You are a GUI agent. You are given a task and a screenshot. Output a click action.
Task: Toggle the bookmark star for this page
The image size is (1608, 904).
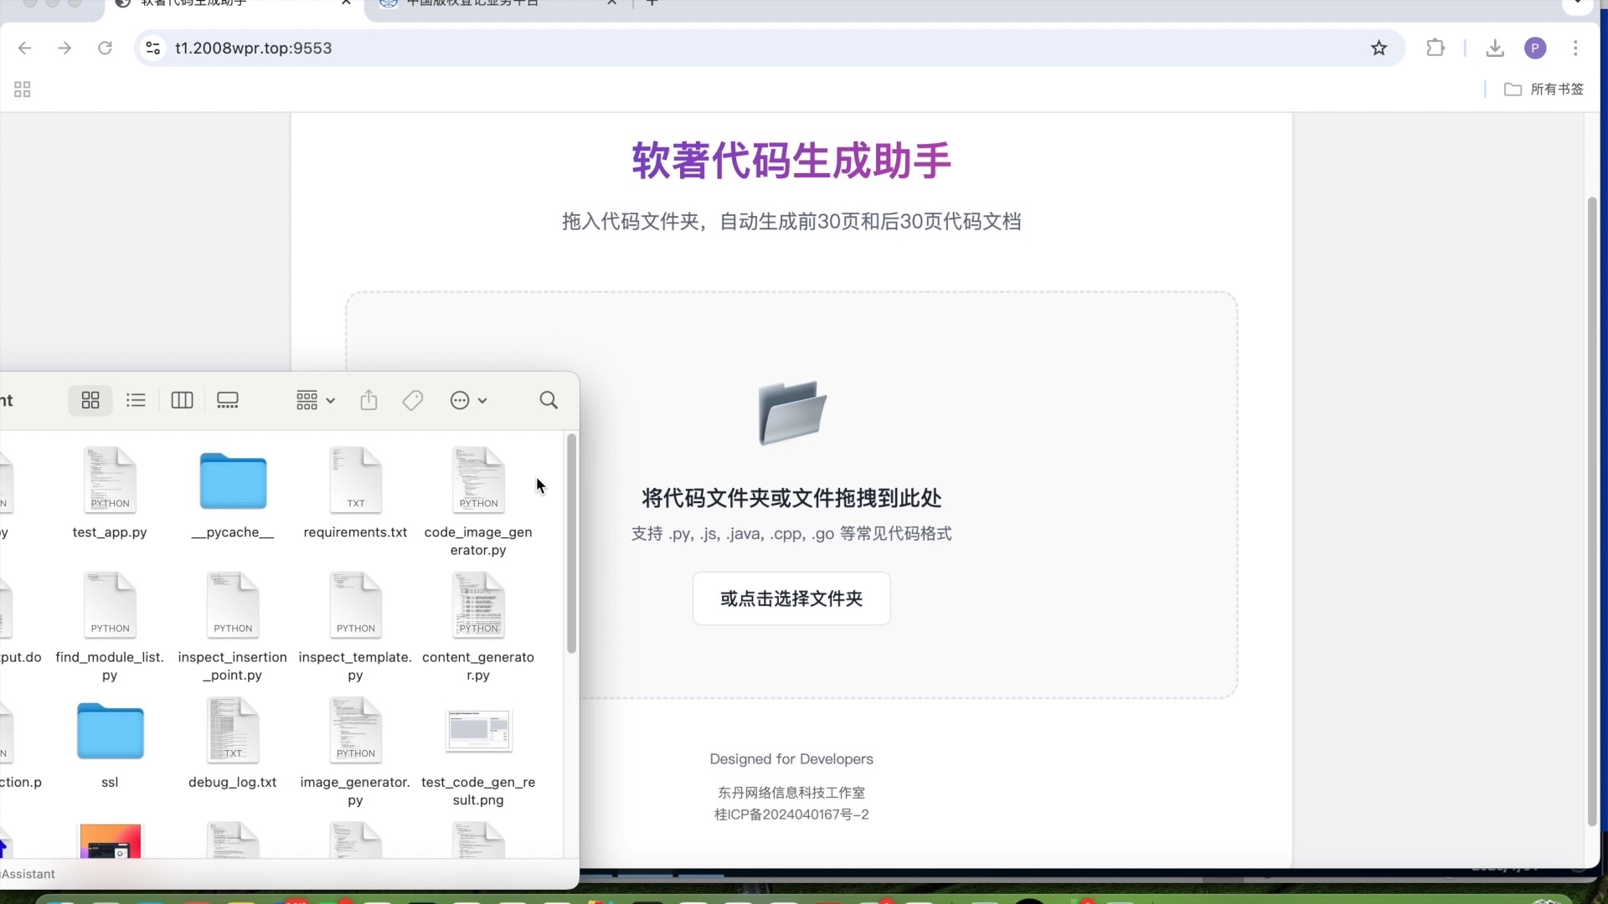pos(1379,48)
